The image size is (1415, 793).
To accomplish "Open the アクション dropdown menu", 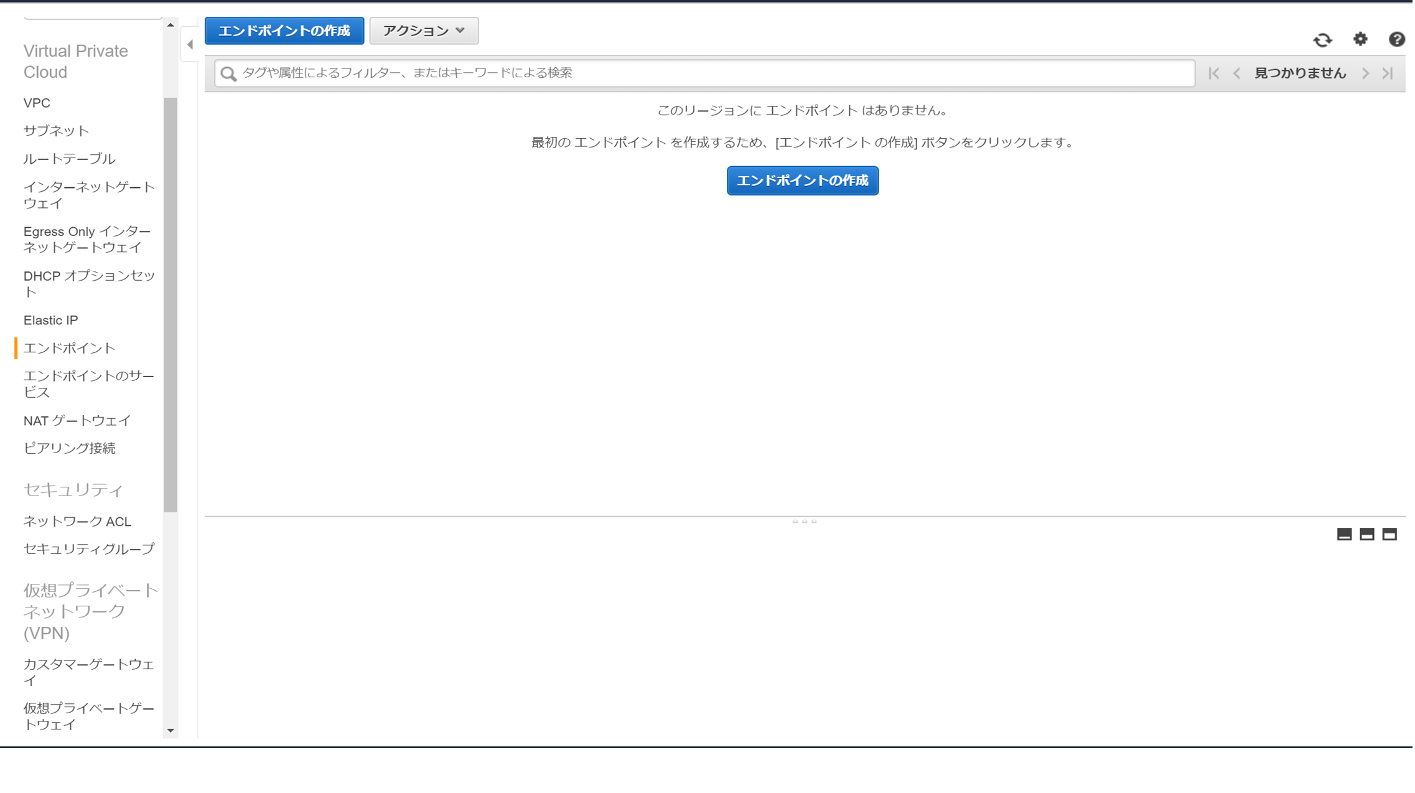I will (424, 31).
